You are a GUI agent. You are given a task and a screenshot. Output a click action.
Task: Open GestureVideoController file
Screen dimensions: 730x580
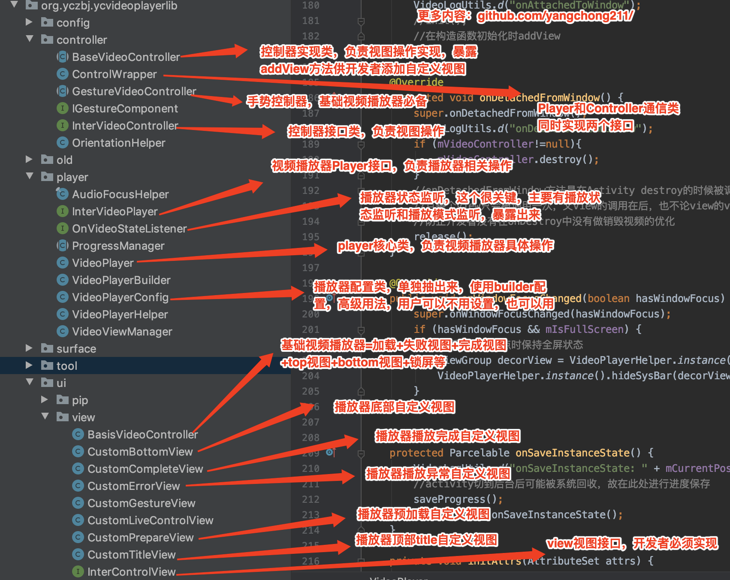(134, 91)
